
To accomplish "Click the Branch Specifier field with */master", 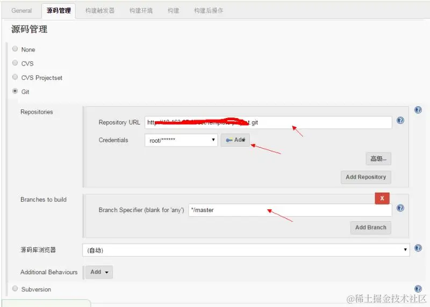I will pyautogui.click(x=290, y=210).
